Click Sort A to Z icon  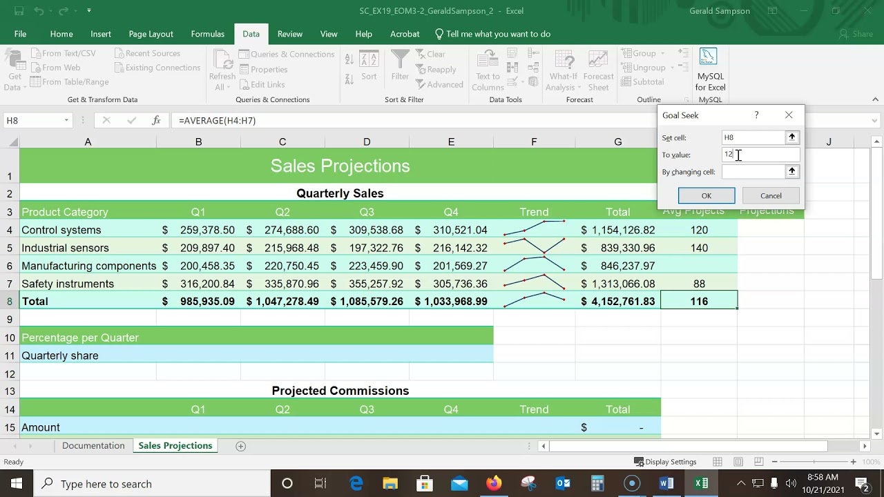click(x=349, y=59)
